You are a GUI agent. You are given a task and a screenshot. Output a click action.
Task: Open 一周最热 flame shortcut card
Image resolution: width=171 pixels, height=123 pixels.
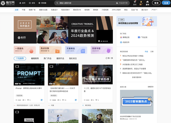(25, 50)
